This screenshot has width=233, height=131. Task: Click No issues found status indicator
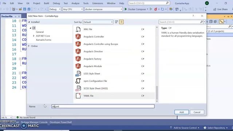[26, 117]
